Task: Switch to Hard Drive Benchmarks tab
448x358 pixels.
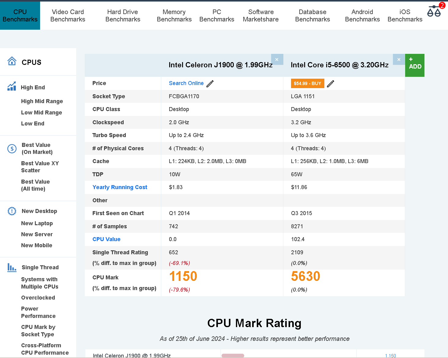Action: pos(123,16)
